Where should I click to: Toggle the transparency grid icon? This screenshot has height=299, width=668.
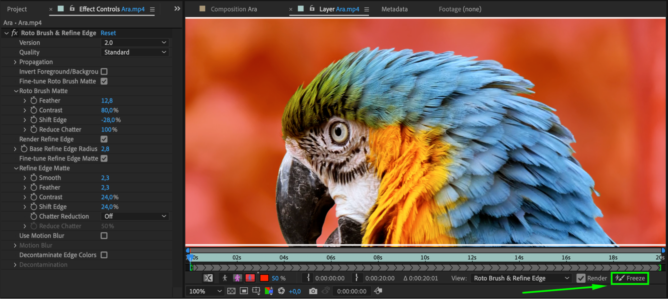231,291
